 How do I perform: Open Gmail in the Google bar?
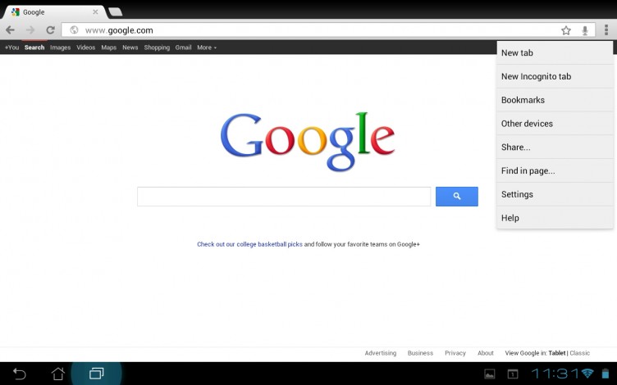pyautogui.click(x=183, y=48)
